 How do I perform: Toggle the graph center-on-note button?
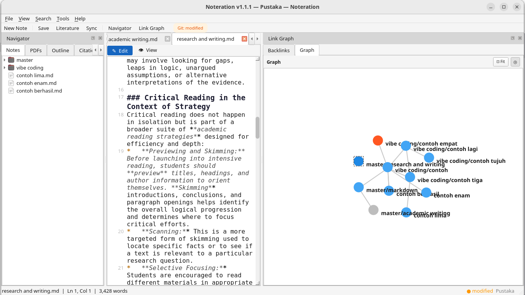tap(515, 61)
